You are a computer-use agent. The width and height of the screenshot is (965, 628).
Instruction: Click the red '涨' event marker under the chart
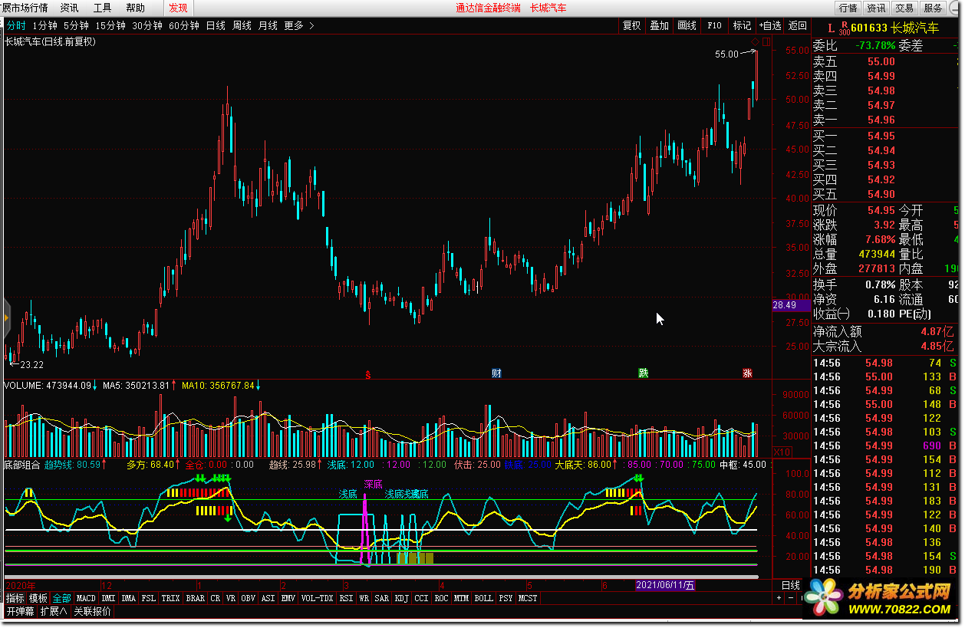click(x=747, y=373)
